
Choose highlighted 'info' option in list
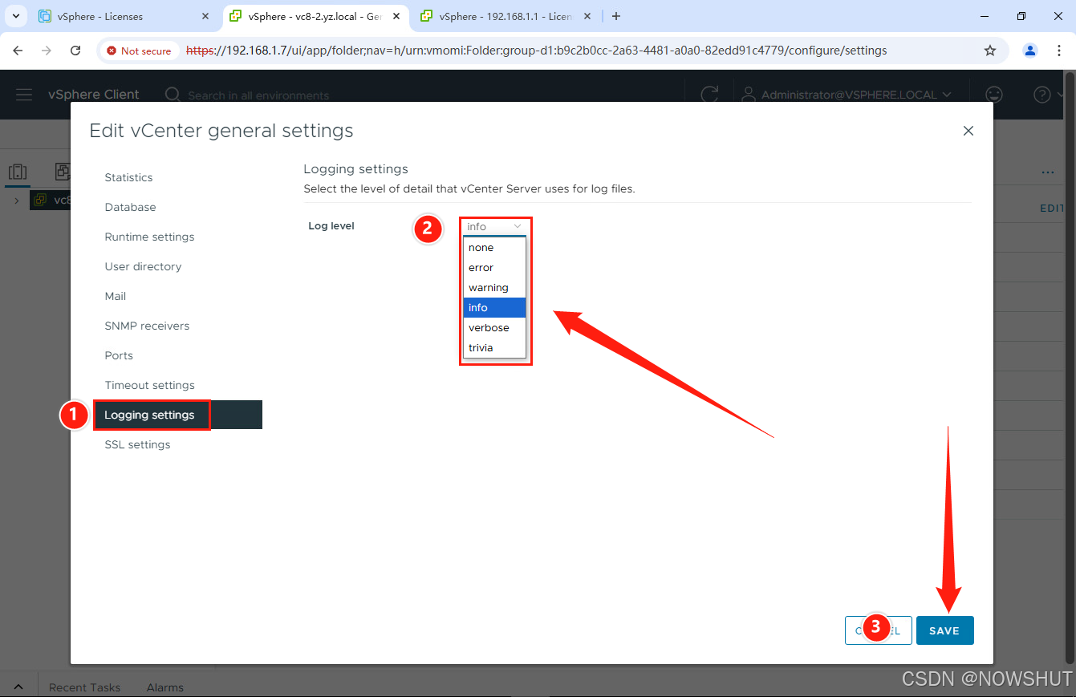coord(494,307)
